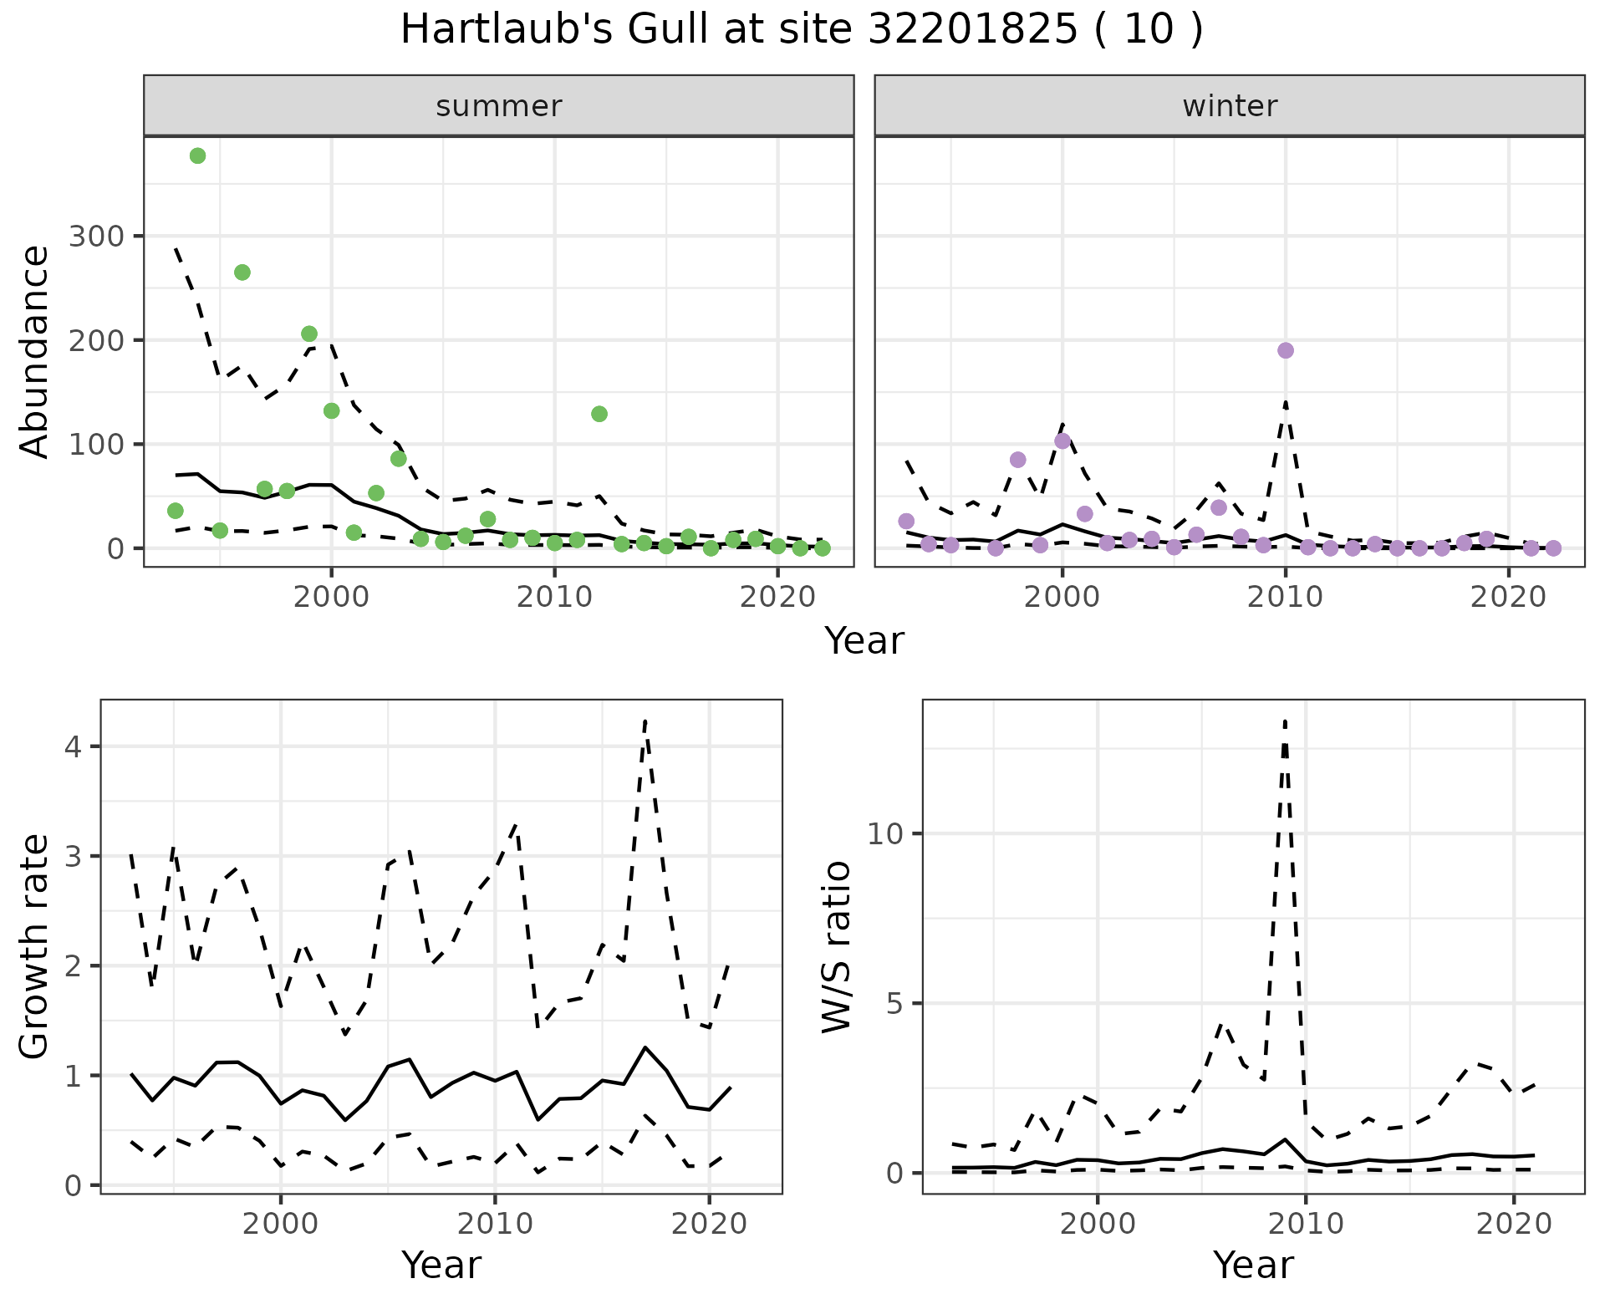Click the highest green point in summer panel
1605x1304 pixels.
[197, 156]
